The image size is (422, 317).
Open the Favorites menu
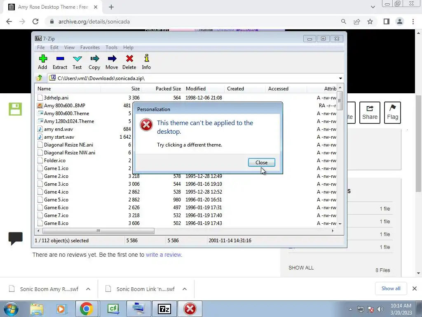click(x=90, y=47)
